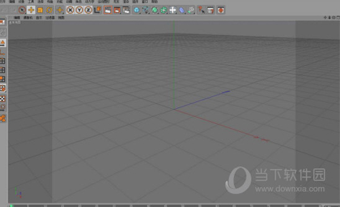Click the red circle icon ending the top toolbar

(221, 10)
